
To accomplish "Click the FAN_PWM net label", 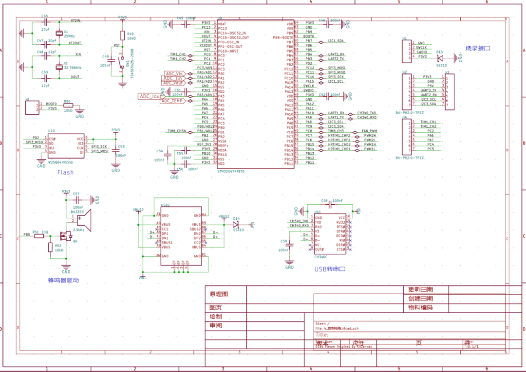I will tap(369, 131).
